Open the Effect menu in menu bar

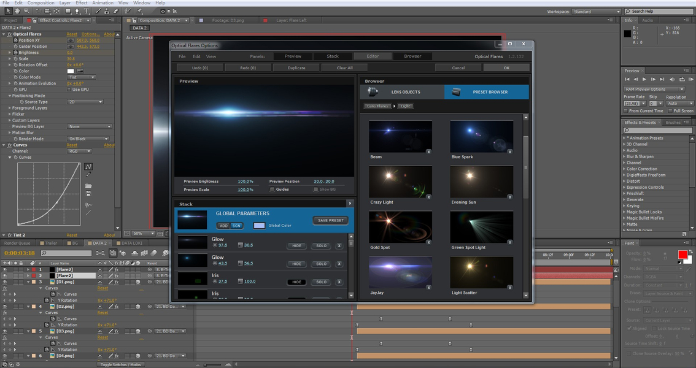[81, 2]
